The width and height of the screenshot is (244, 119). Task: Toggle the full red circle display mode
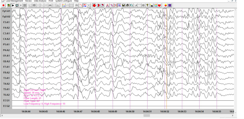94,6
